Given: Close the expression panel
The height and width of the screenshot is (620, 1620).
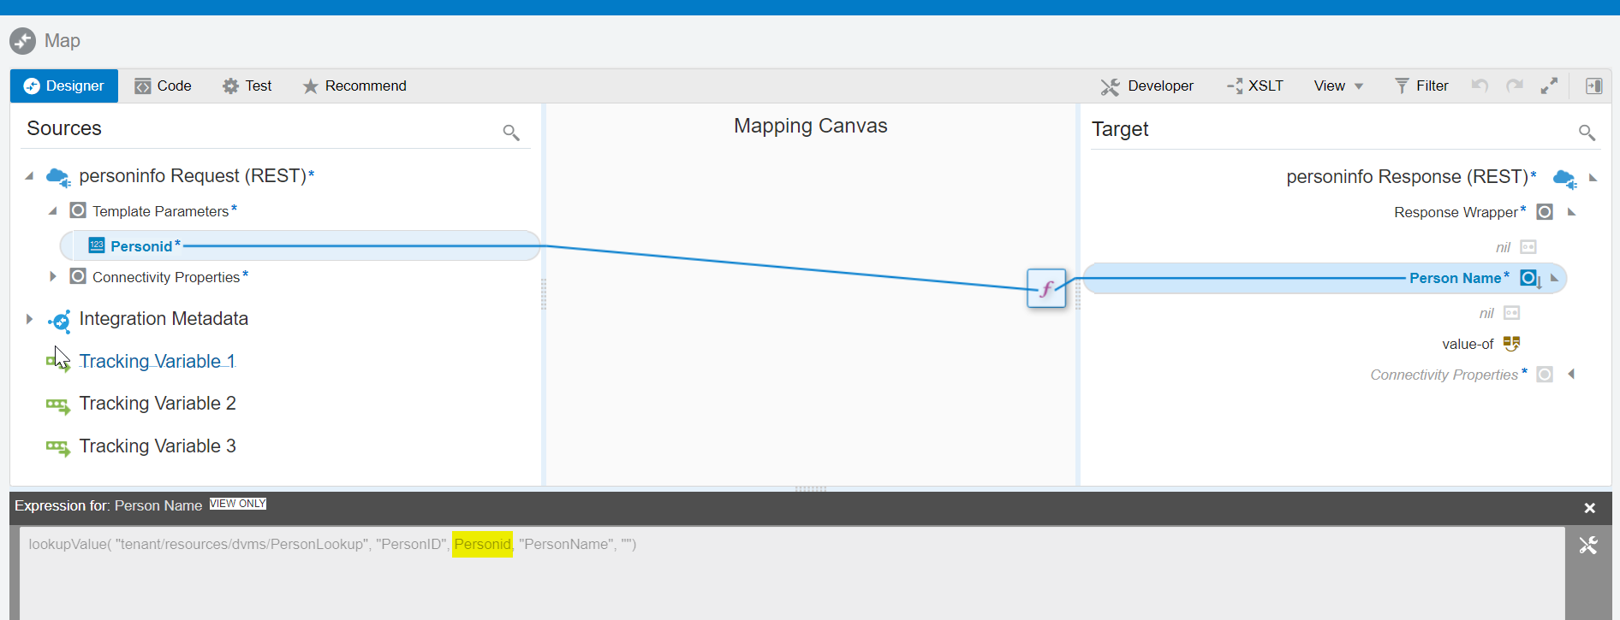Looking at the screenshot, I should coord(1590,508).
